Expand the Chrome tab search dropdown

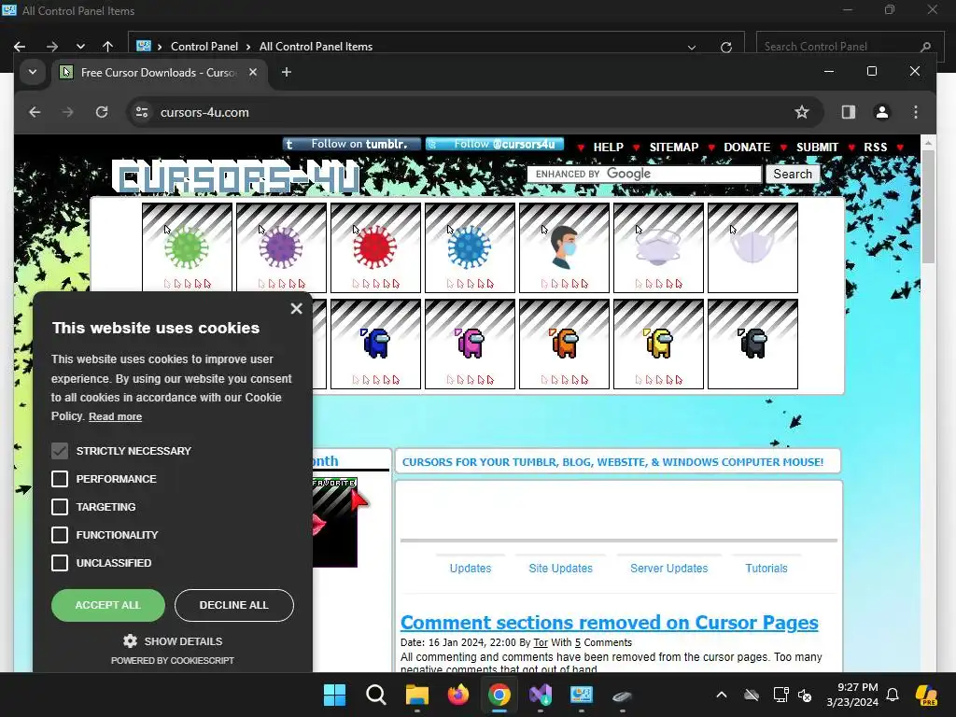[33, 72]
